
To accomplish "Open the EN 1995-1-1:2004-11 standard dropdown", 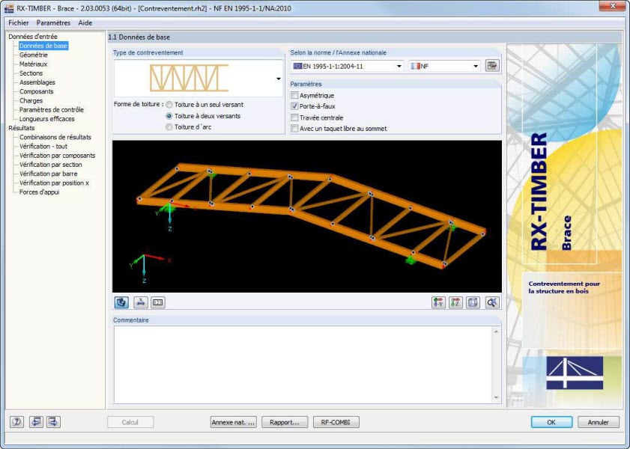I will [x=399, y=66].
